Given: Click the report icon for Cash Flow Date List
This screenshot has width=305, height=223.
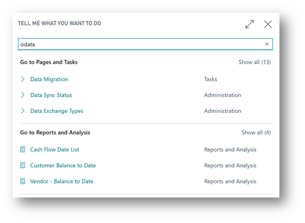Looking at the screenshot, I should (23, 149).
